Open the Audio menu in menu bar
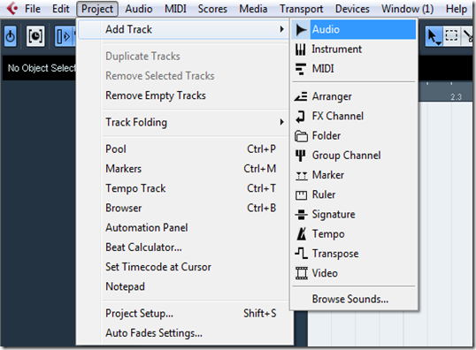This screenshot has height=350, width=476. tap(139, 9)
